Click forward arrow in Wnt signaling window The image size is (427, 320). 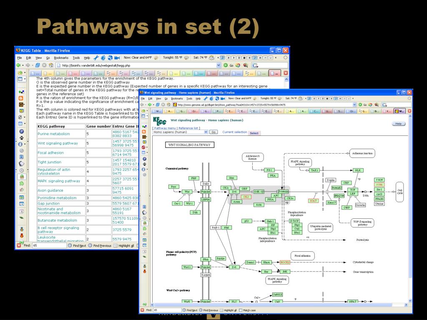[x=150, y=105]
